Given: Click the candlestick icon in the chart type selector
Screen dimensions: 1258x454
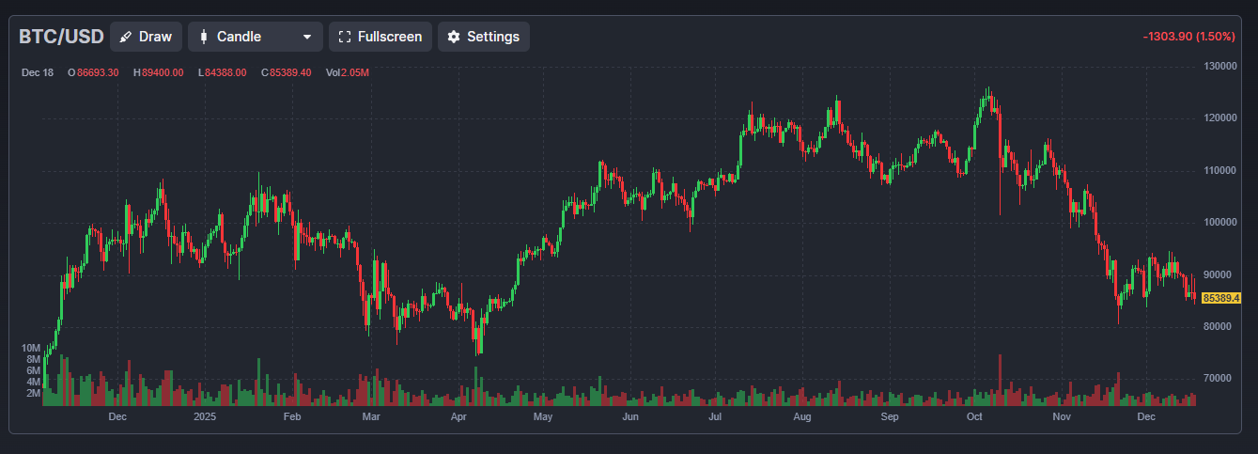Looking at the screenshot, I should click(203, 37).
